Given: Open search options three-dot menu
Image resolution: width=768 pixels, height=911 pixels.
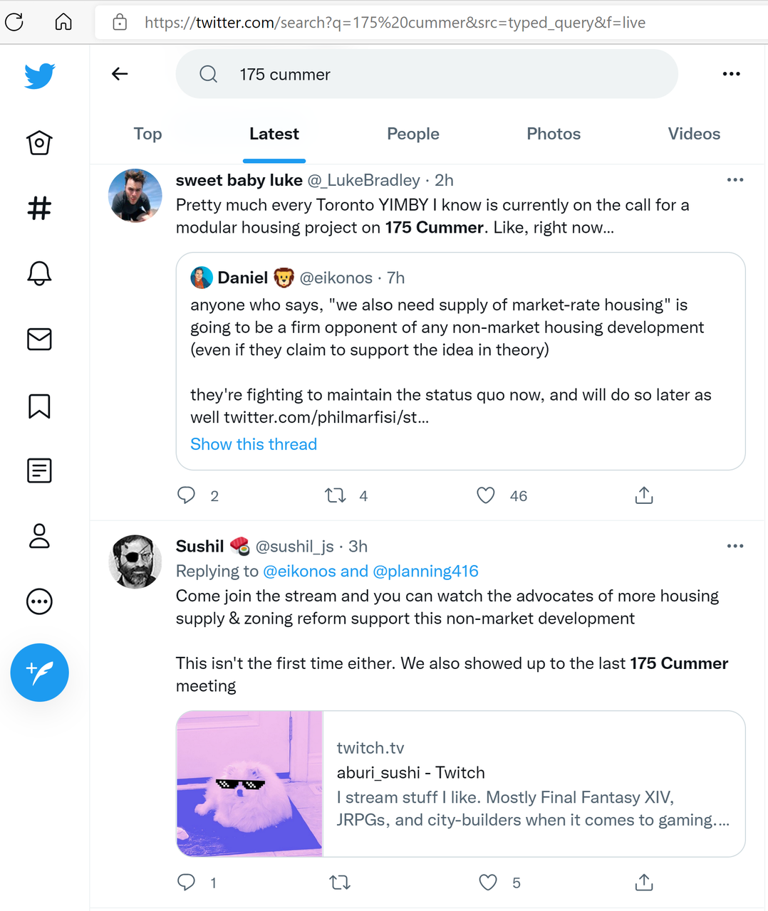Looking at the screenshot, I should coord(731,74).
